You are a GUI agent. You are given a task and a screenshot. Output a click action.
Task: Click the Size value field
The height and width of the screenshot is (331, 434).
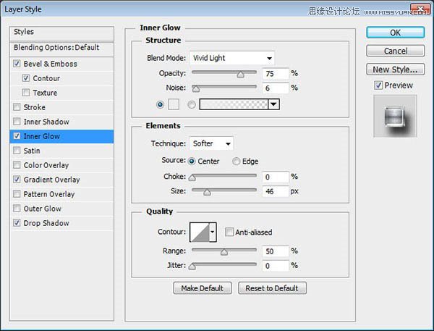276,191
